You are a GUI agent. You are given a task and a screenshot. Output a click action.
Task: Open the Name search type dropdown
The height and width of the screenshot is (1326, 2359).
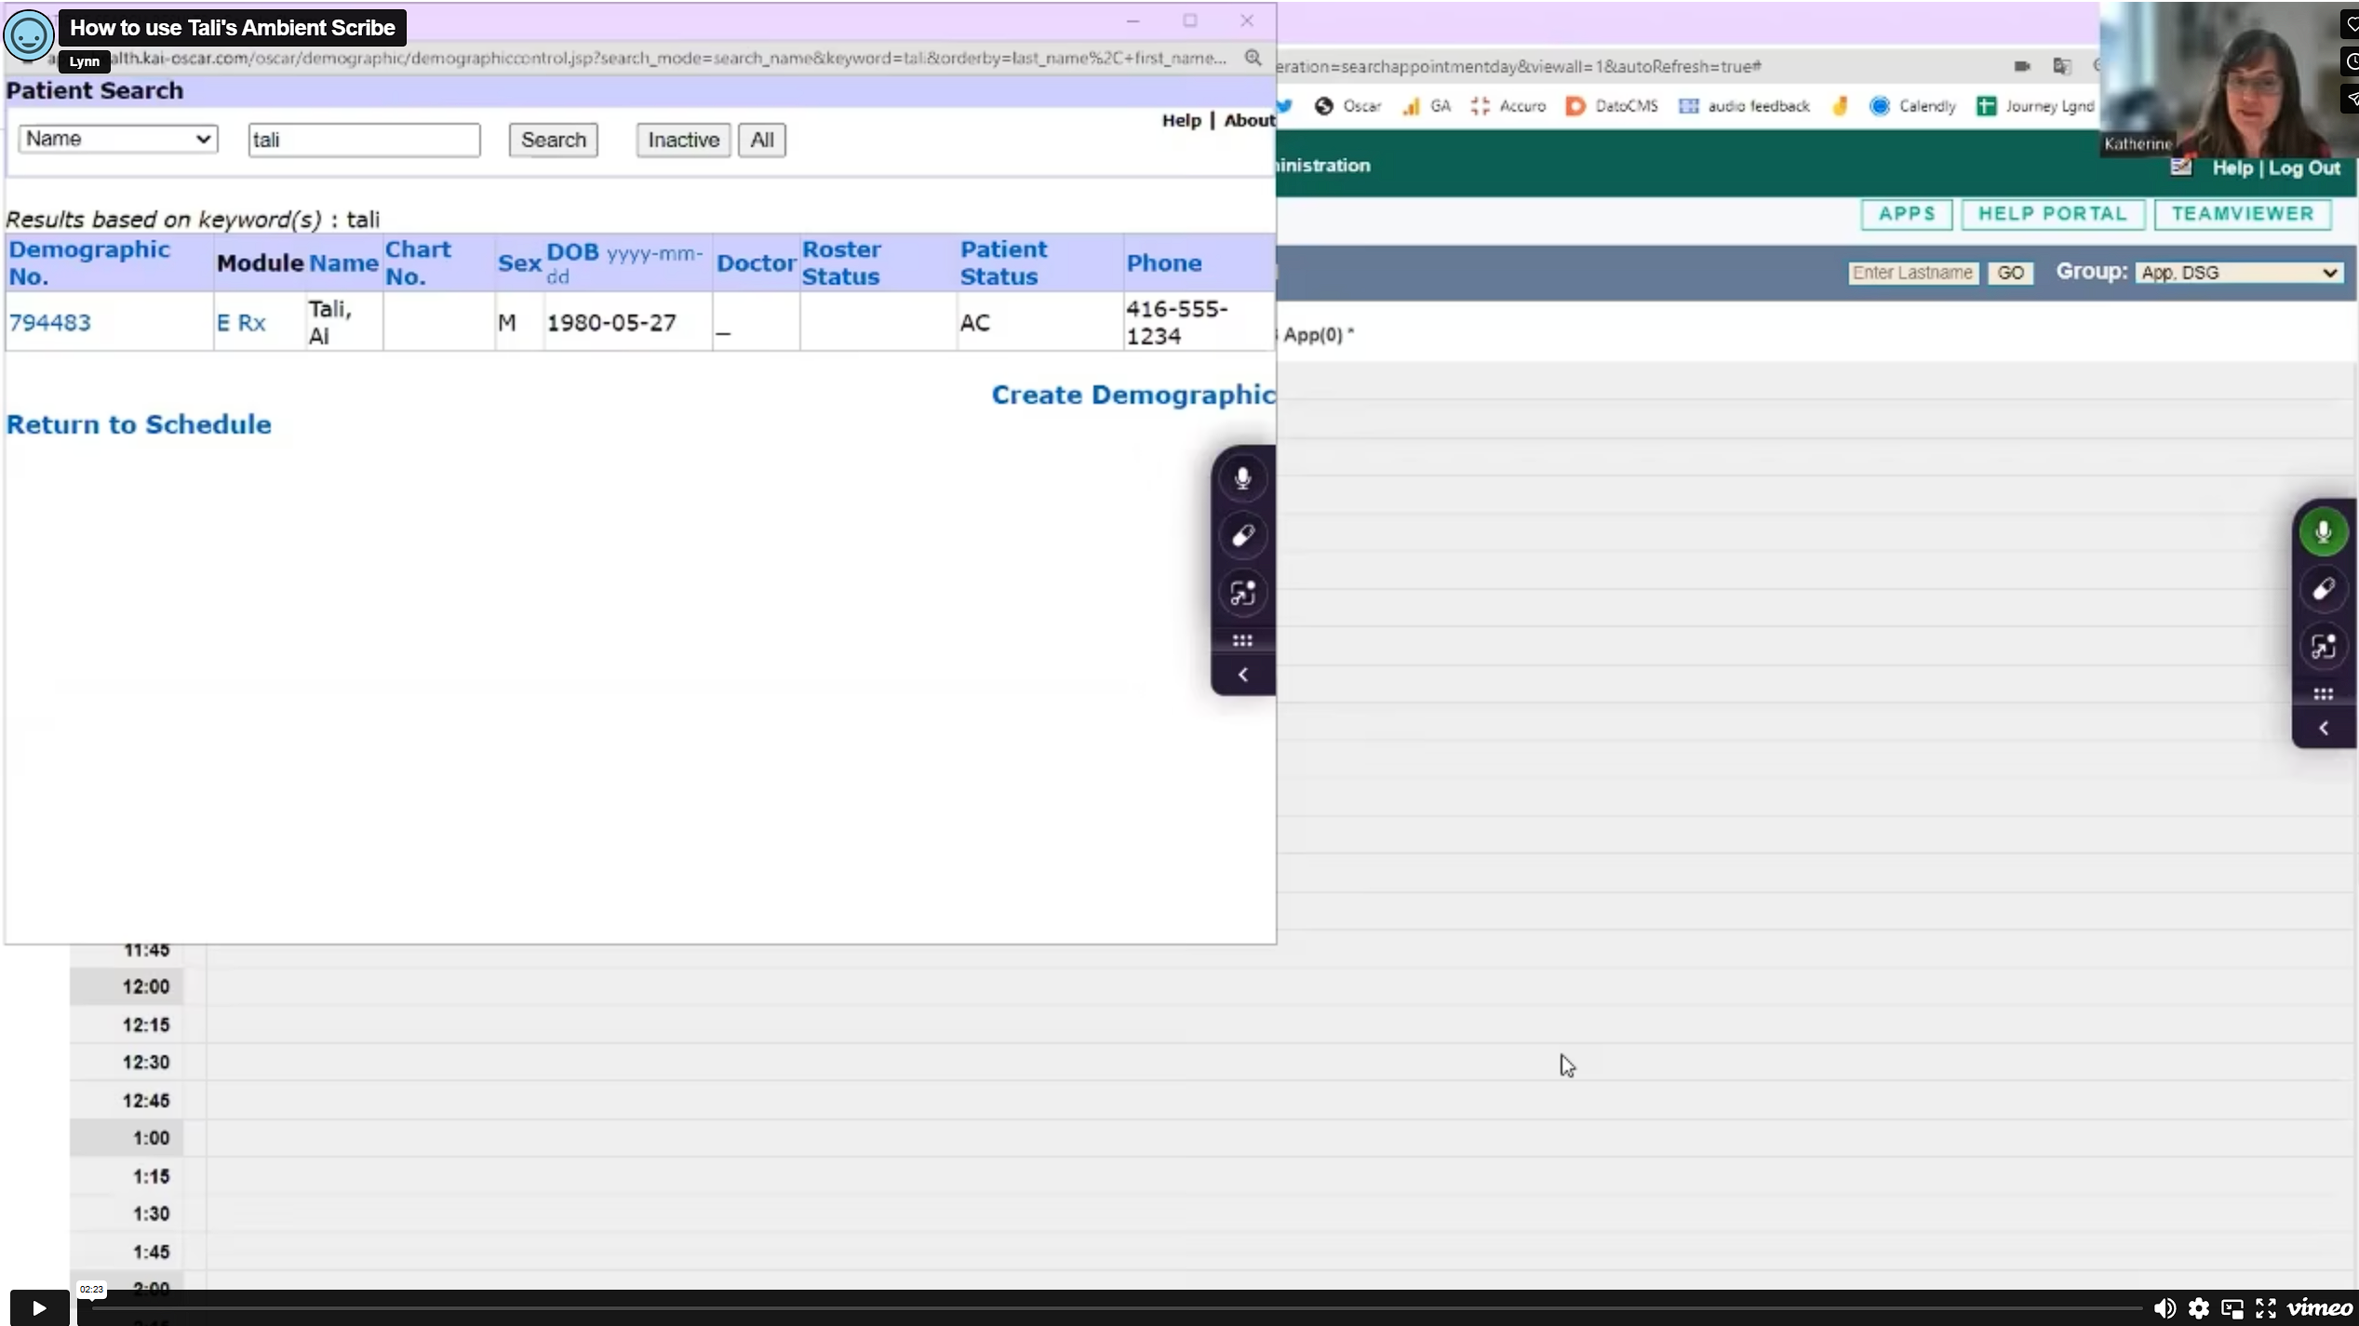(x=117, y=139)
